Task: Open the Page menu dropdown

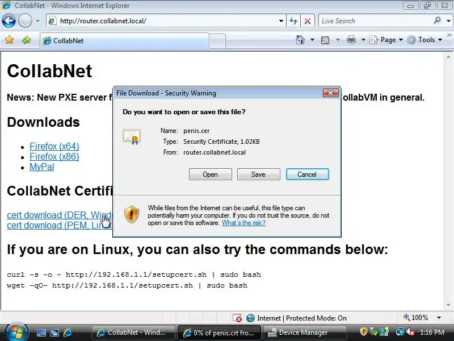Action: 386,40
